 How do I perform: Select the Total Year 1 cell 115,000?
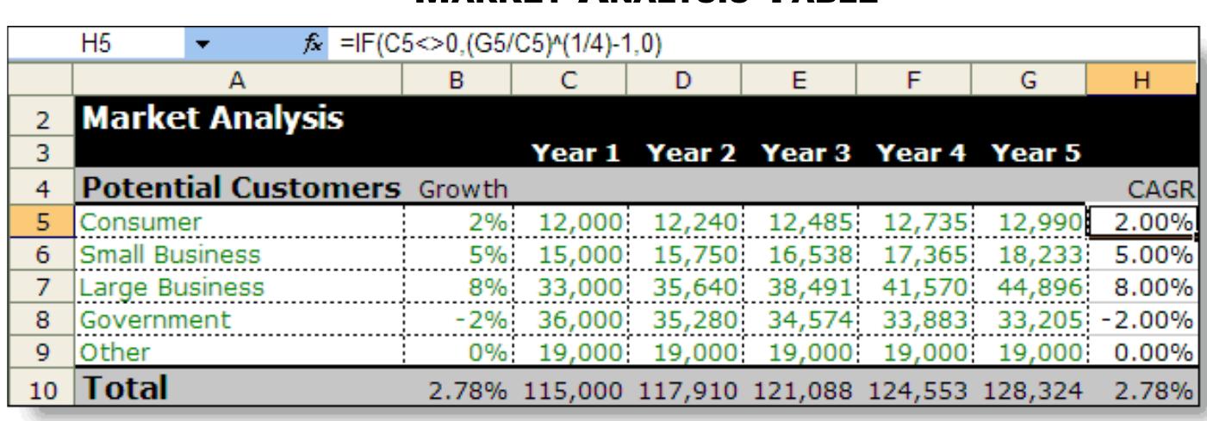click(x=570, y=390)
